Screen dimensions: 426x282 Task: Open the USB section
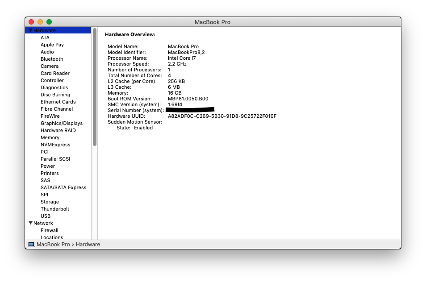click(46, 216)
